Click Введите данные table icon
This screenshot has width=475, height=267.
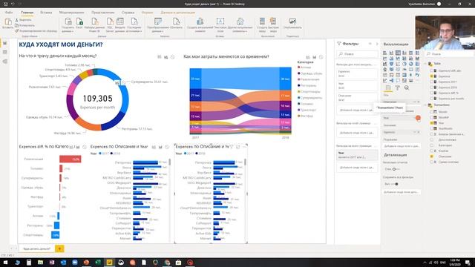pyautogui.click(x=120, y=22)
